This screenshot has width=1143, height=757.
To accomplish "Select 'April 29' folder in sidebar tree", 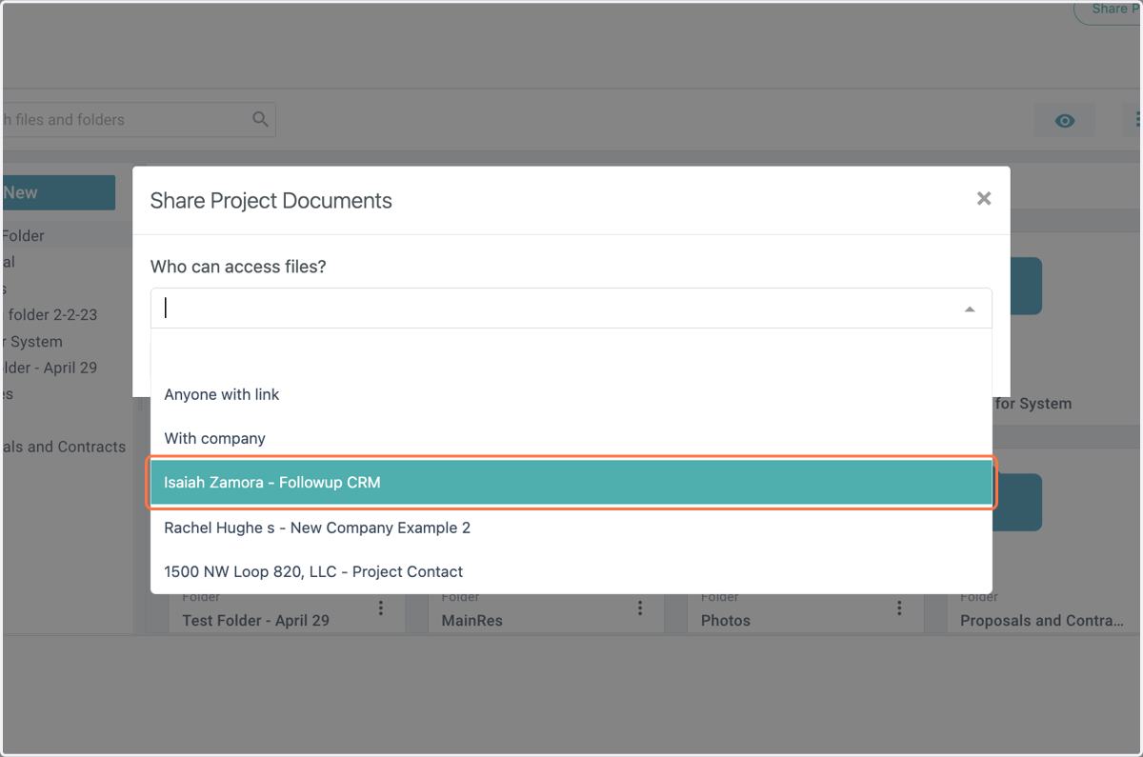I will point(50,368).
